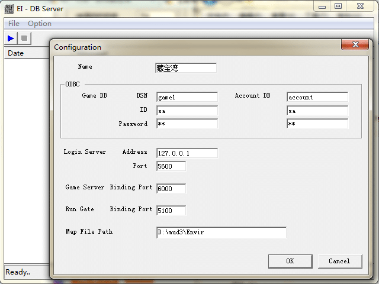Click the Game Server Binding Port field

171,188
